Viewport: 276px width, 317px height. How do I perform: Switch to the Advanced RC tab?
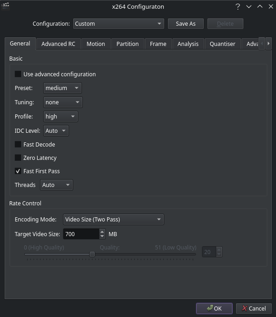(x=58, y=44)
